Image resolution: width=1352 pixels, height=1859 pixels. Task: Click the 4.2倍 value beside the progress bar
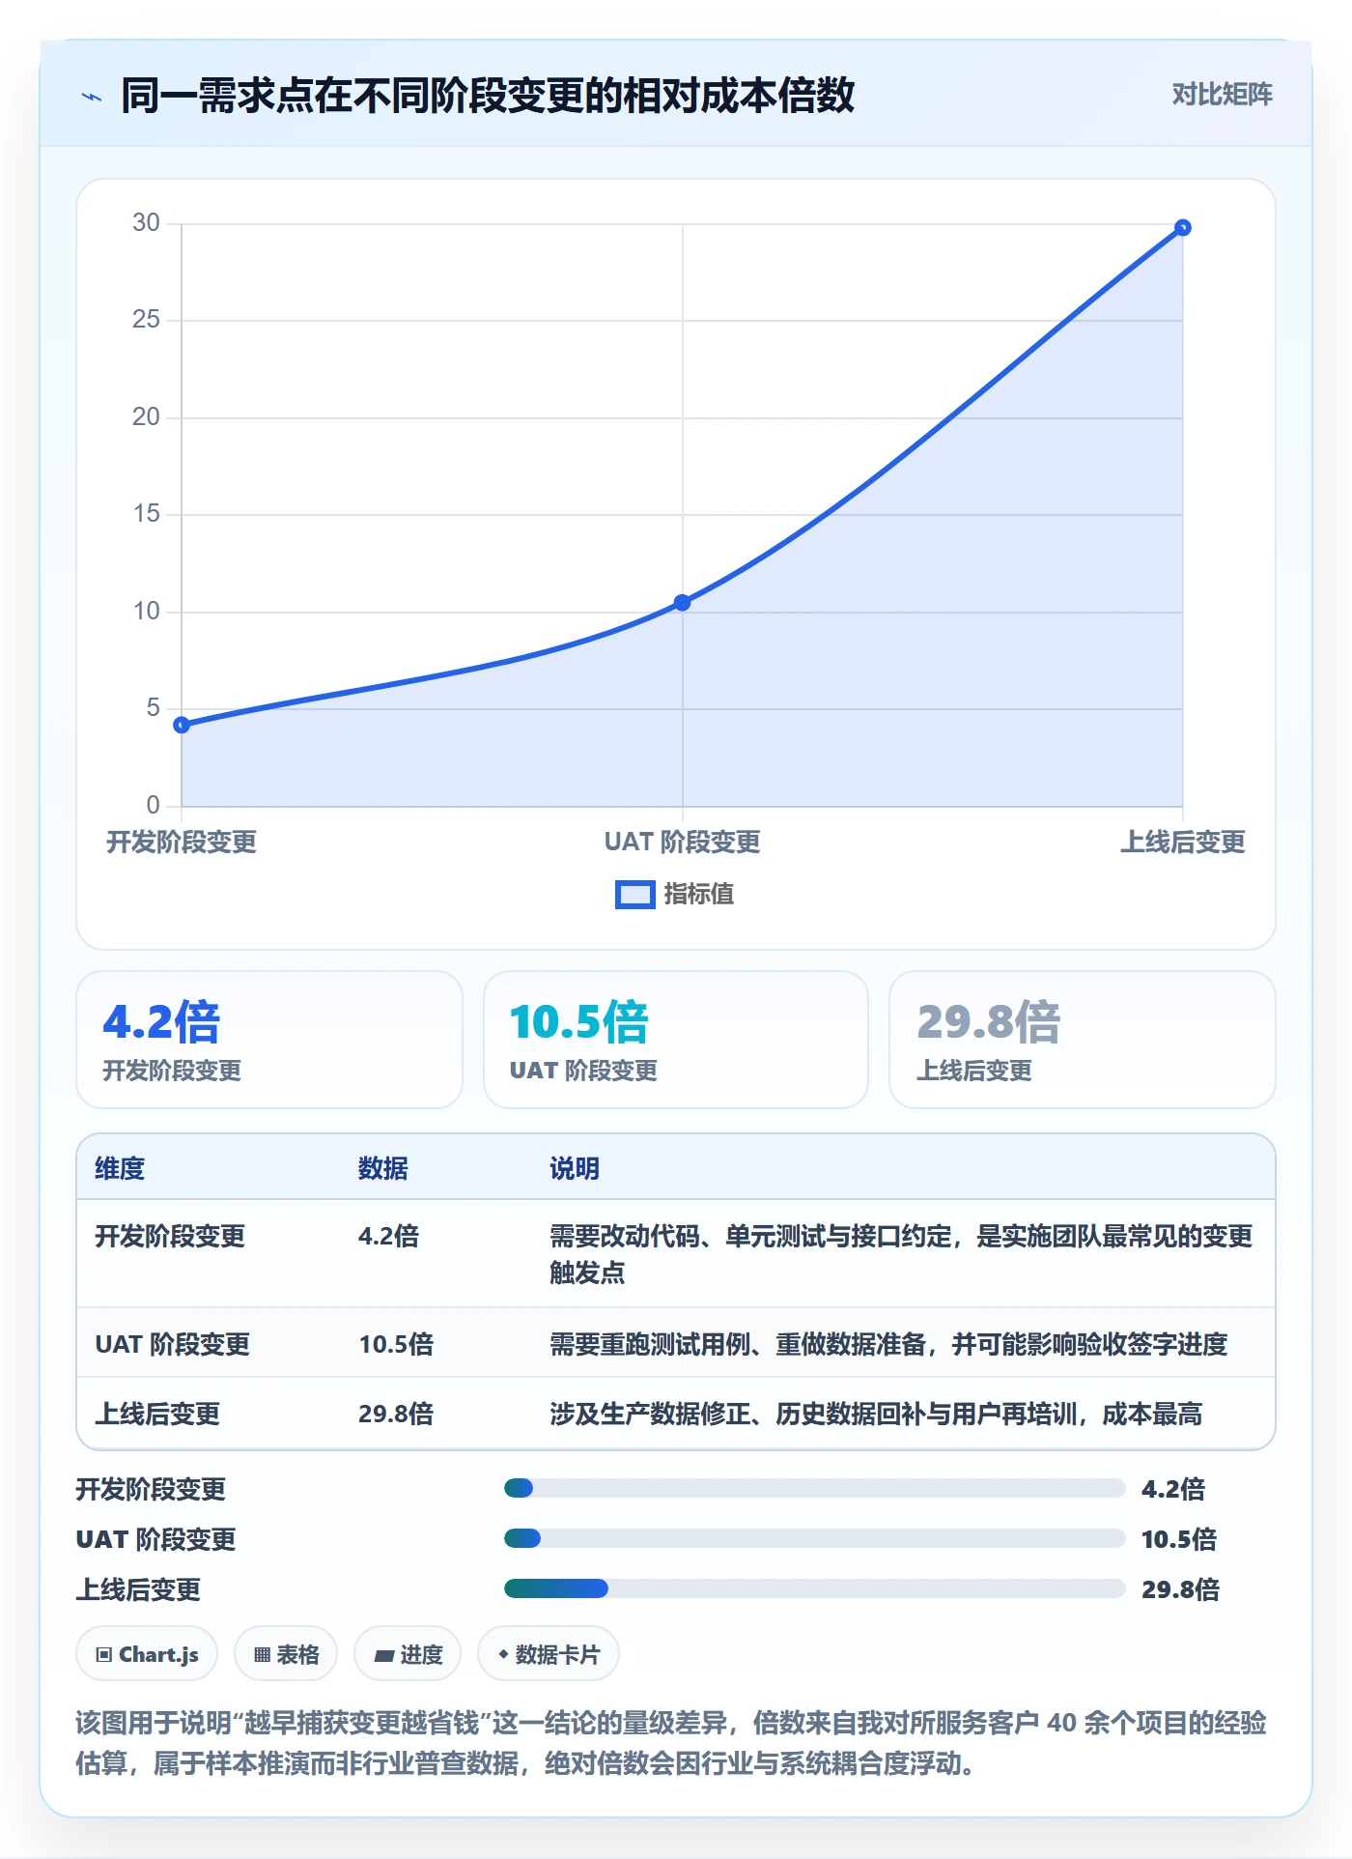click(1173, 1489)
